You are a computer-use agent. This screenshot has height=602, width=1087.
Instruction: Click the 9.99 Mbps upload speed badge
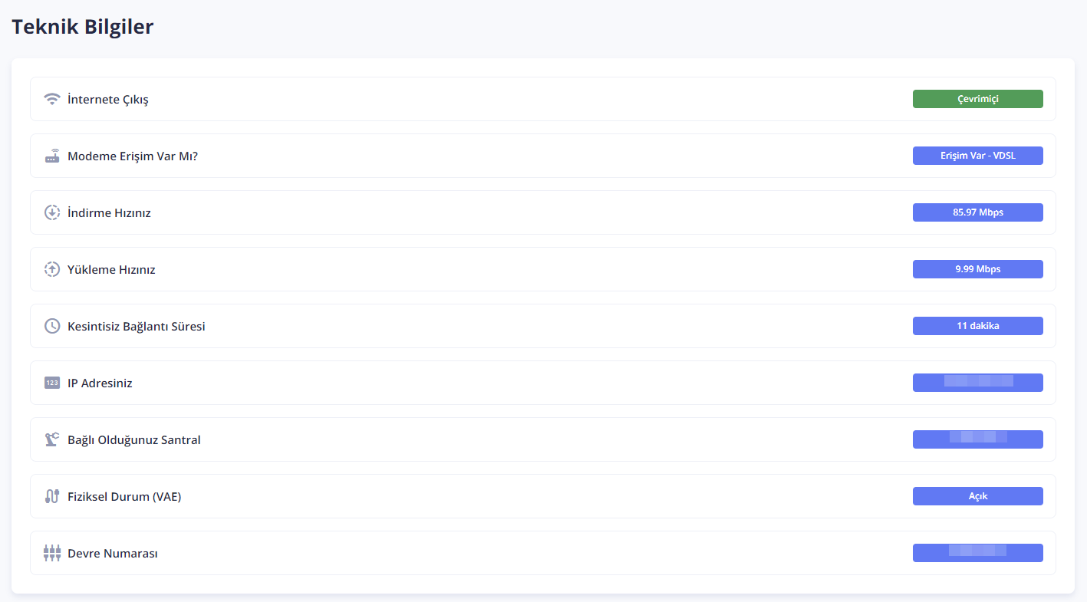tap(977, 269)
